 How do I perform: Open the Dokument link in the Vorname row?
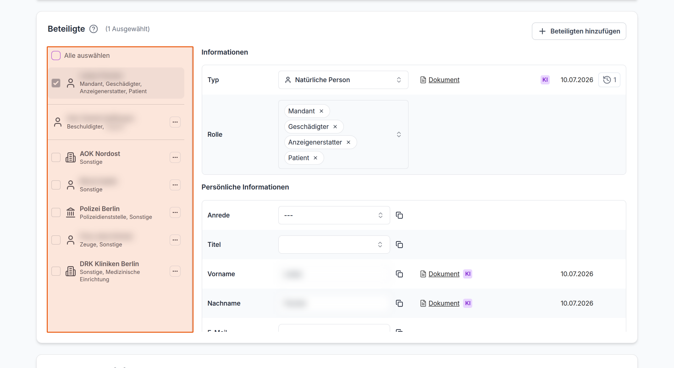444,274
